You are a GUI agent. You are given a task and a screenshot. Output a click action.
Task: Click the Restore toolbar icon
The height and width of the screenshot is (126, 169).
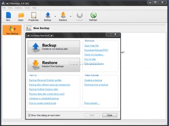(63, 15)
